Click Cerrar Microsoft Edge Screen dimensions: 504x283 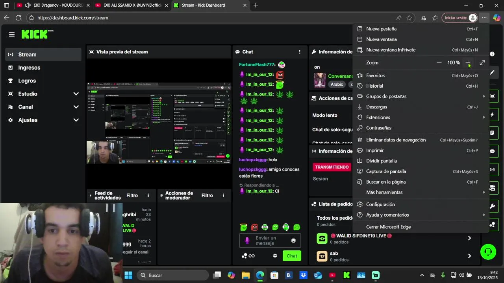(x=421, y=227)
